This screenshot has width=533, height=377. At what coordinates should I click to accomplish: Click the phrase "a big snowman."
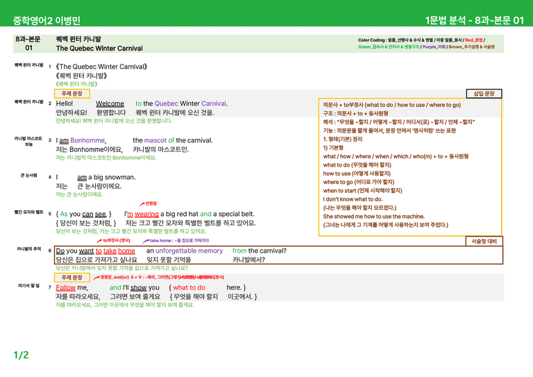pyautogui.click(x=112, y=177)
